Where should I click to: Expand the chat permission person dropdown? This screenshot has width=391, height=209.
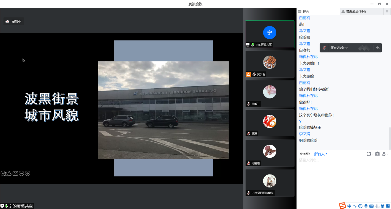tap(385, 154)
